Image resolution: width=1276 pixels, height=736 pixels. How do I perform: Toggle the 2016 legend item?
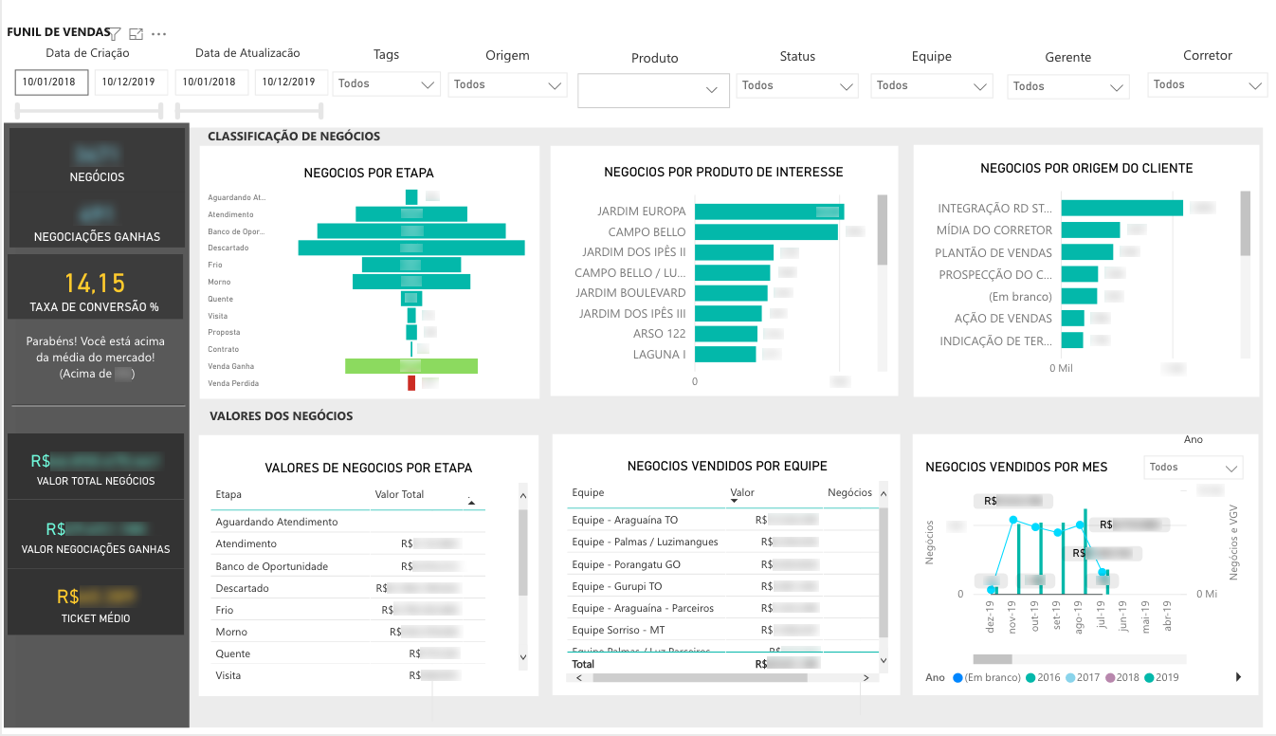click(x=1043, y=677)
